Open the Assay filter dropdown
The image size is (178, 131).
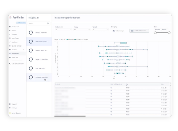click(x=82, y=30)
